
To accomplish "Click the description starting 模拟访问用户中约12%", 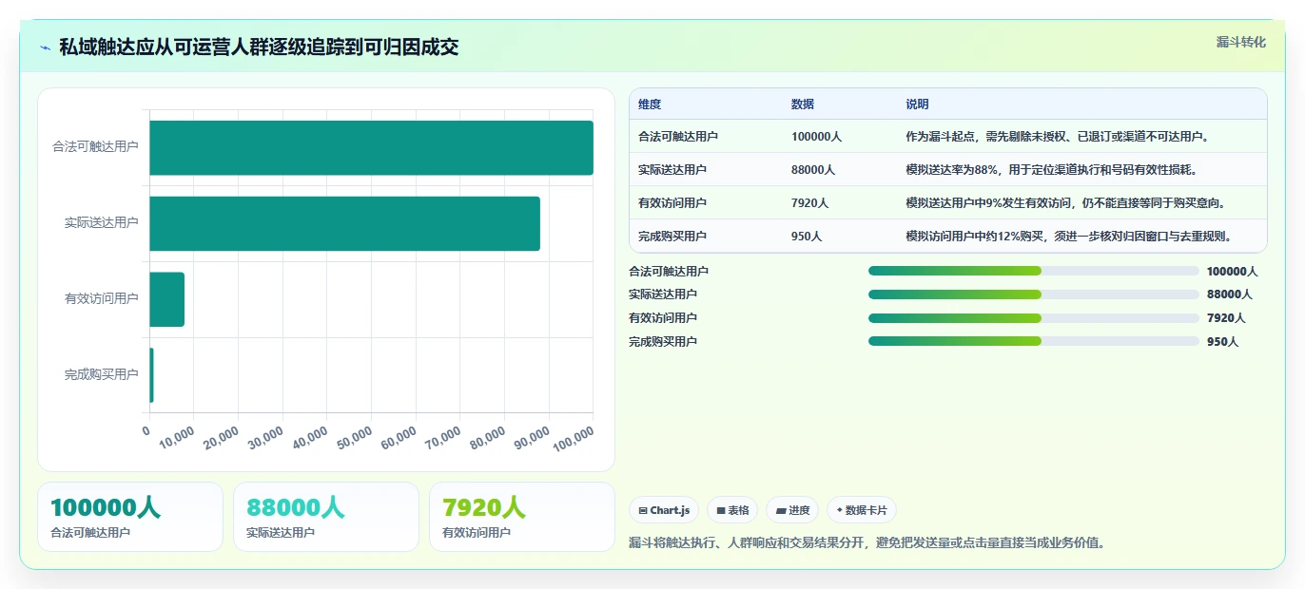I will click(x=1070, y=237).
